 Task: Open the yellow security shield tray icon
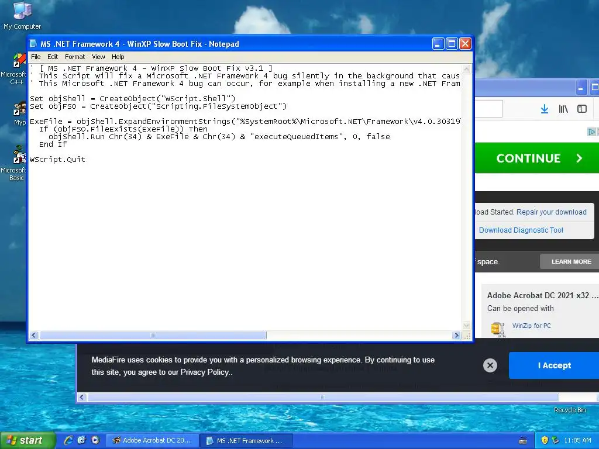coord(545,440)
